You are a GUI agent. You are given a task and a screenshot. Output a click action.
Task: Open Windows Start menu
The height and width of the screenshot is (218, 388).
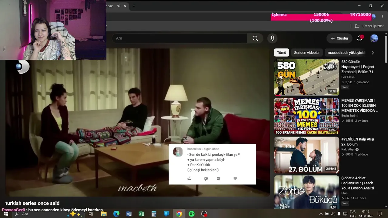[6, 214]
